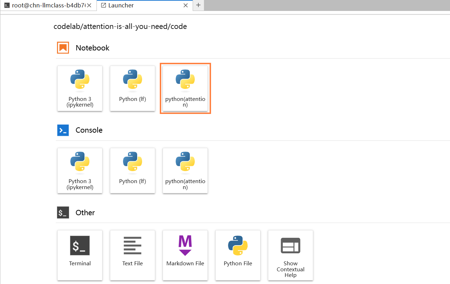The height and width of the screenshot is (284, 450).
Task: Click the orange Notebook section icon
Action: click(x=63, y=48)
